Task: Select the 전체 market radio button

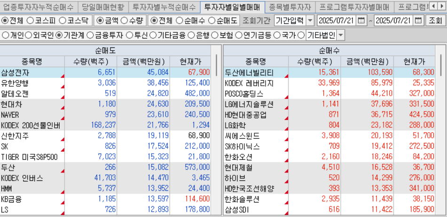Action: pyautogui.click(x=5, y=21)
